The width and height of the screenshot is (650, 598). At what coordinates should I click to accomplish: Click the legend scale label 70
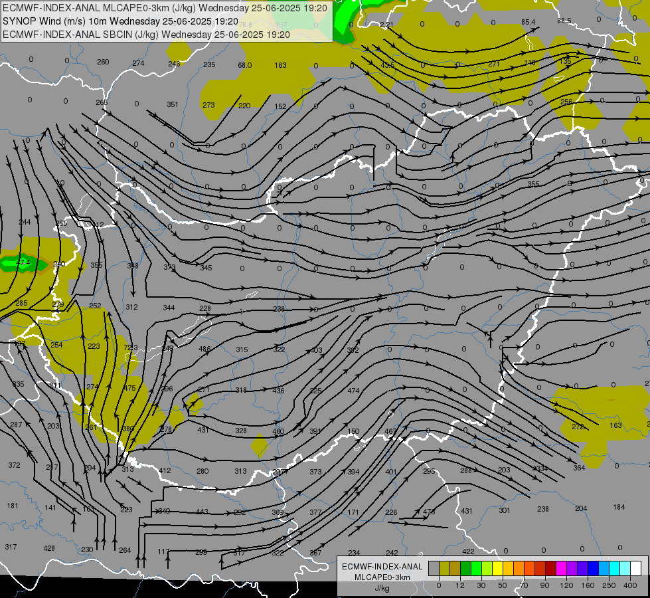pyautogui.click(x=524, y=585)
